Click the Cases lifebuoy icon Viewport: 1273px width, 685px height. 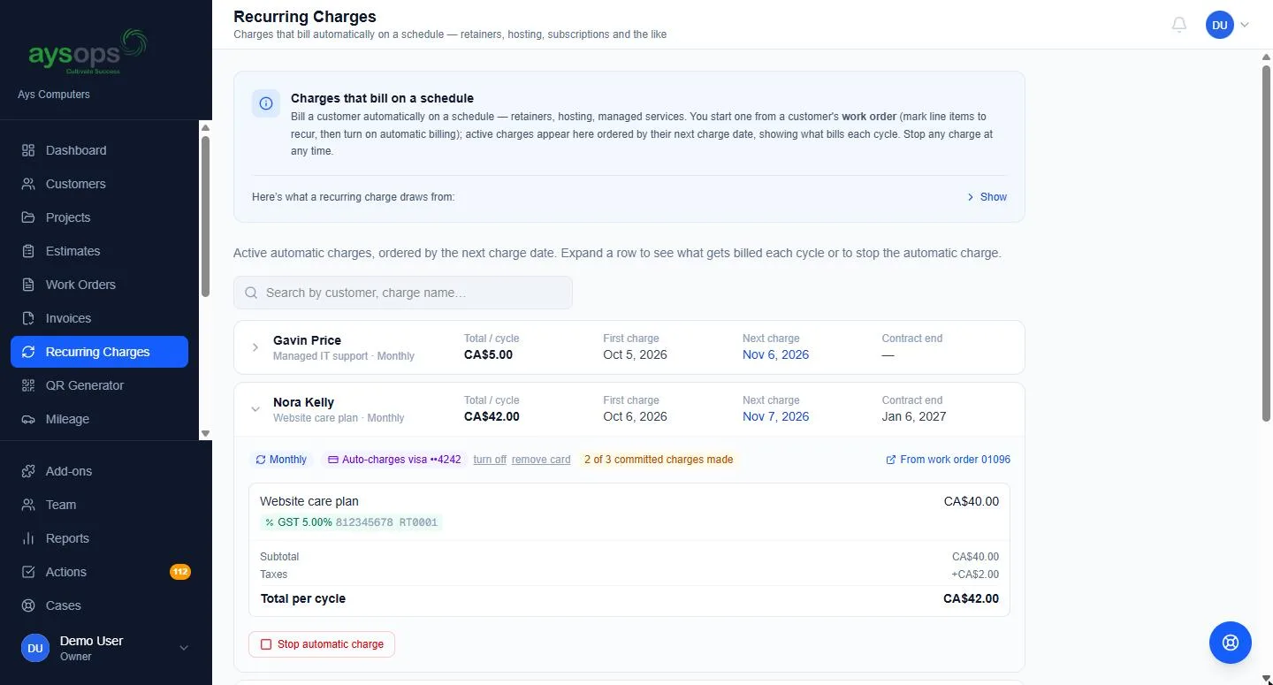pyautogui.click(x=28, y=605)
